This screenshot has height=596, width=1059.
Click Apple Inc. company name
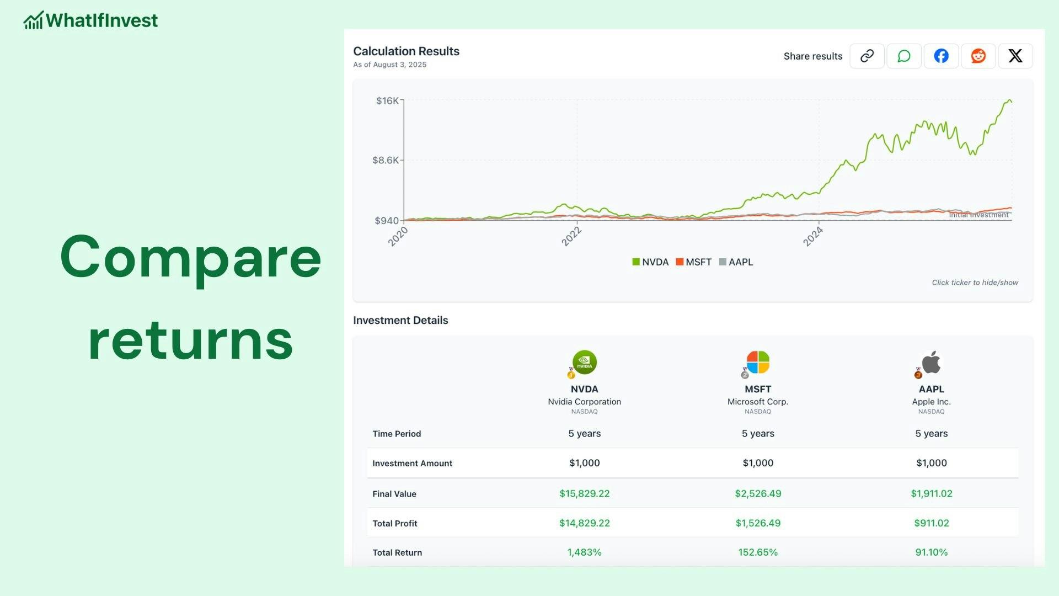tap(932, 402)
